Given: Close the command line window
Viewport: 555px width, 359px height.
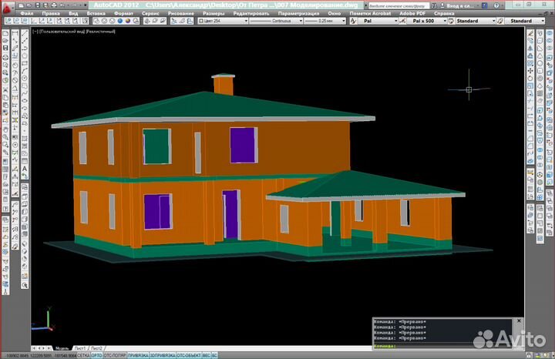Looking at the screenshot, I should point(519,320).
